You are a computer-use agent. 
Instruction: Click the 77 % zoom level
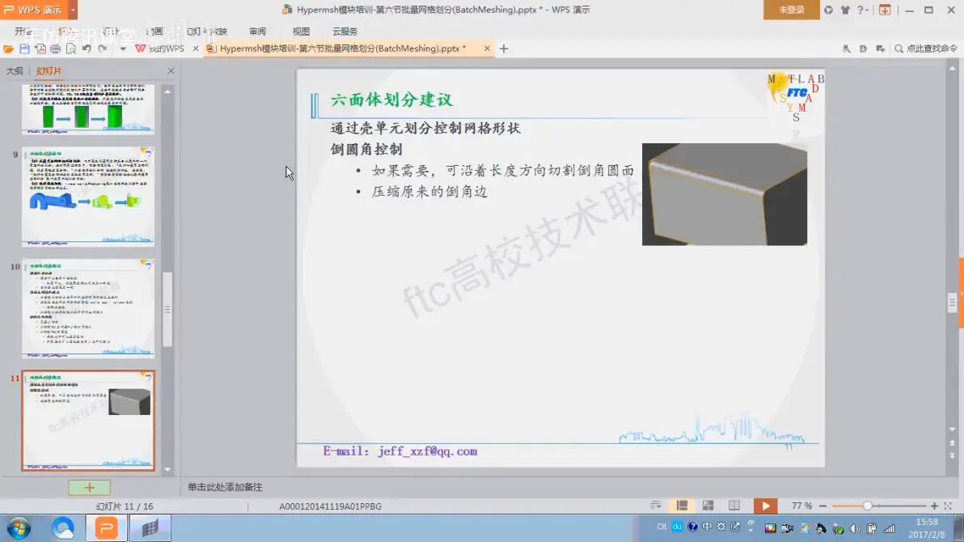pos(801,506)
